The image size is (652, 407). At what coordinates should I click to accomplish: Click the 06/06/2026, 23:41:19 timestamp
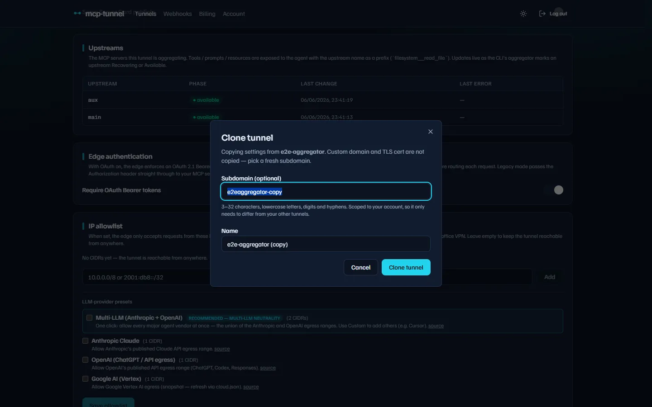326,100
